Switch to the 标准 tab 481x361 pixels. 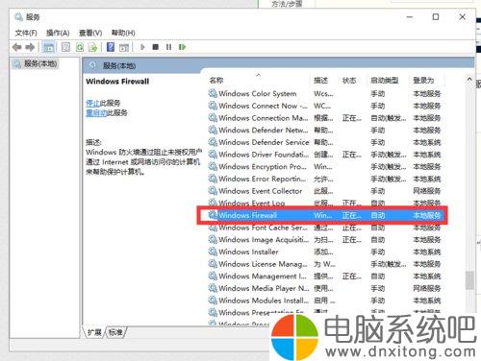click(115, 332)
